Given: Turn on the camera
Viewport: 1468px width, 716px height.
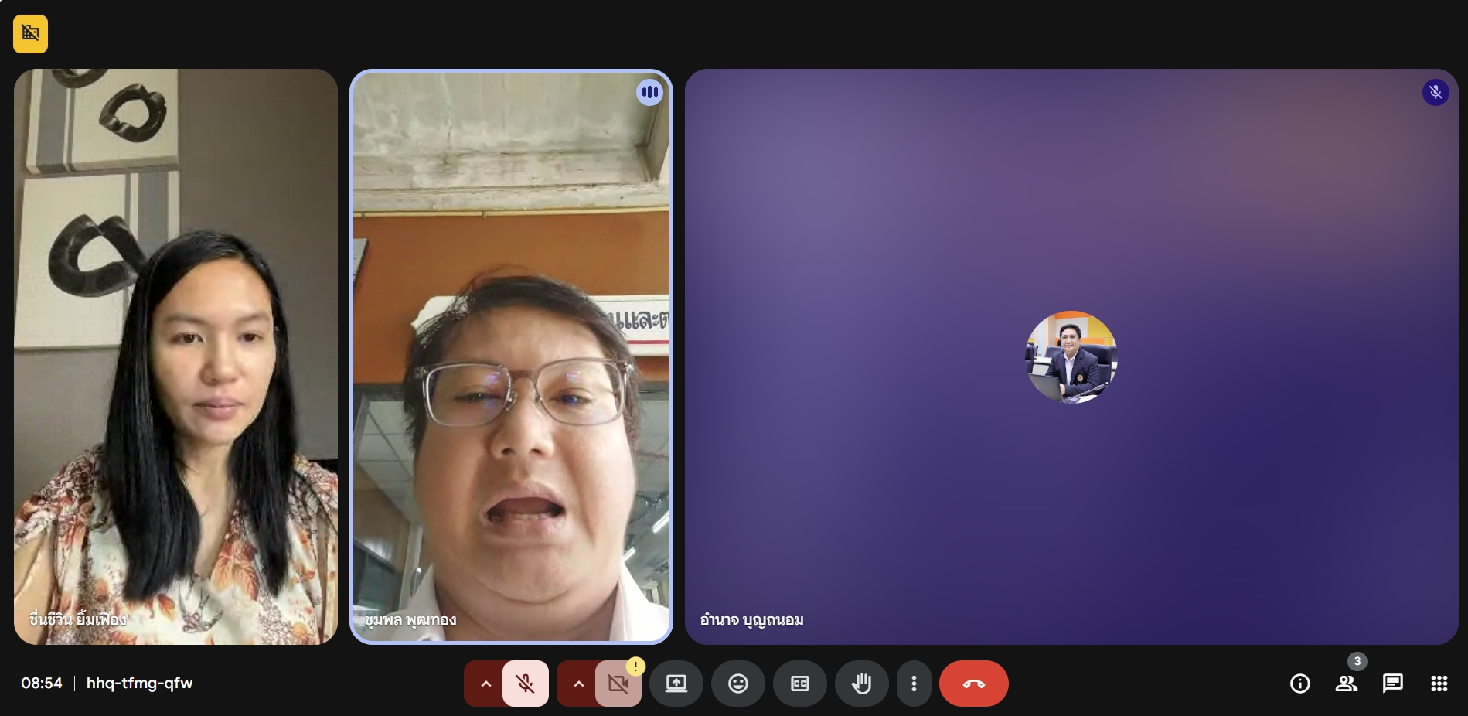Looking at the screenshot, I should 618,684.
